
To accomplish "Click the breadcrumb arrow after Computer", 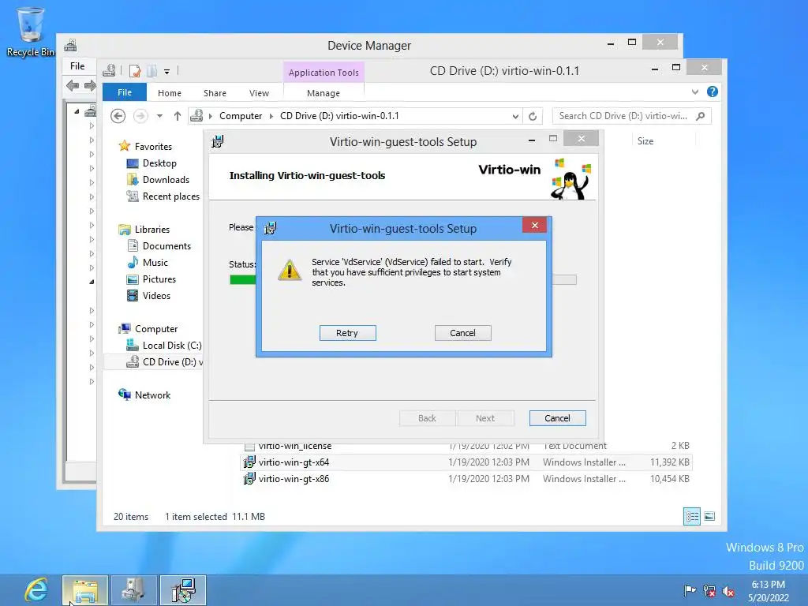I will (x=271, y=116).
